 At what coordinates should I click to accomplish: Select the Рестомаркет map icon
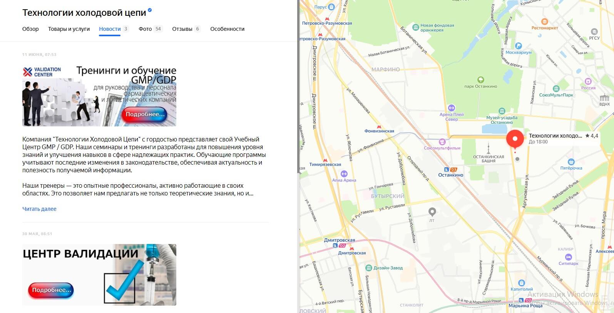pos(544,22)
